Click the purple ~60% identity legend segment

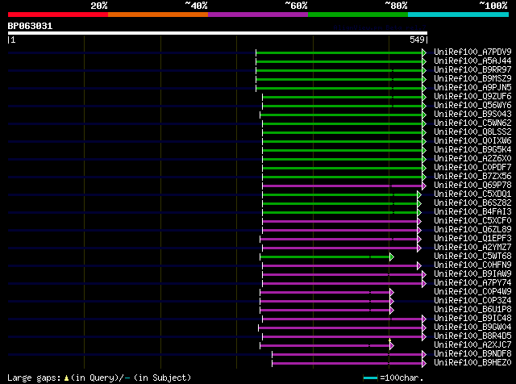click(258, 15)
